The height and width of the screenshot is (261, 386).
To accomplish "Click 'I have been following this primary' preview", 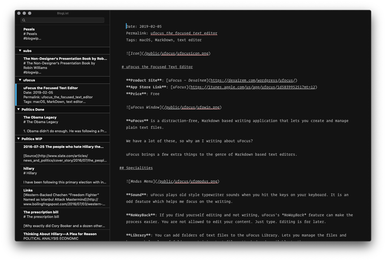I will pyautogui.click(x=65, y=182).
